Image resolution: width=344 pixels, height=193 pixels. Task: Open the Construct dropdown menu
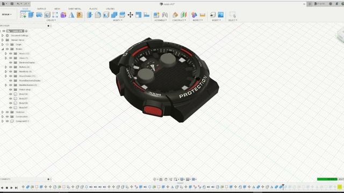pos(179,20)
